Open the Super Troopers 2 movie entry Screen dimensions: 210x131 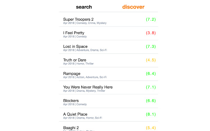pyautogui.click(x=78, y=19)
